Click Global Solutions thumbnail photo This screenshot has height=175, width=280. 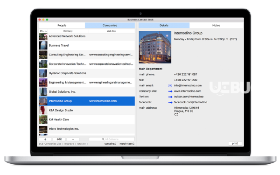(43, 92)
